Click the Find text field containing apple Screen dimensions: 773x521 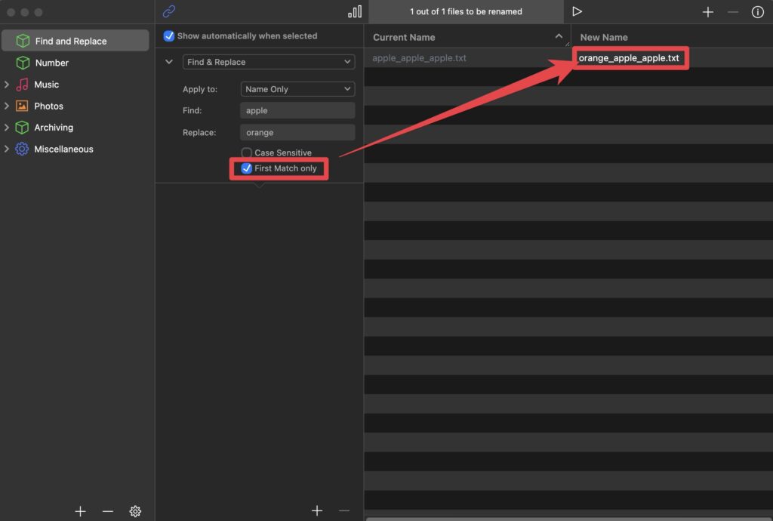pos(297,111)
